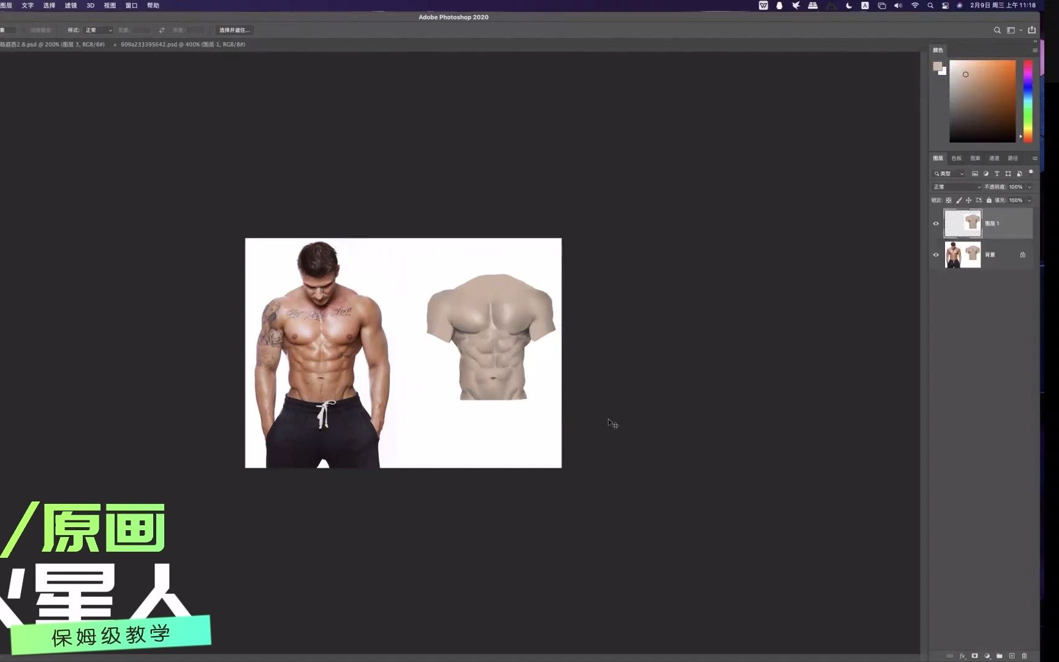Open the 滤镜 menu
The height and width of the screenshot is (662, 1059).
(x=71, y=6)
